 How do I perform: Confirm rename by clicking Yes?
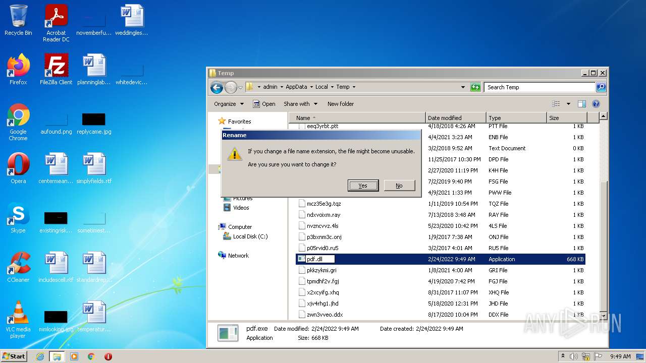point(363,186)
